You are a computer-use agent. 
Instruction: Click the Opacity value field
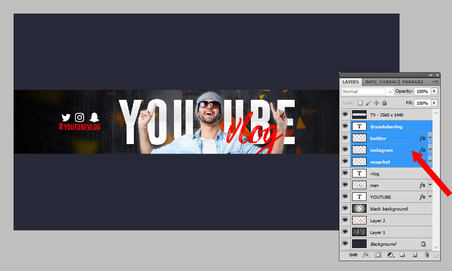(422, 91)
